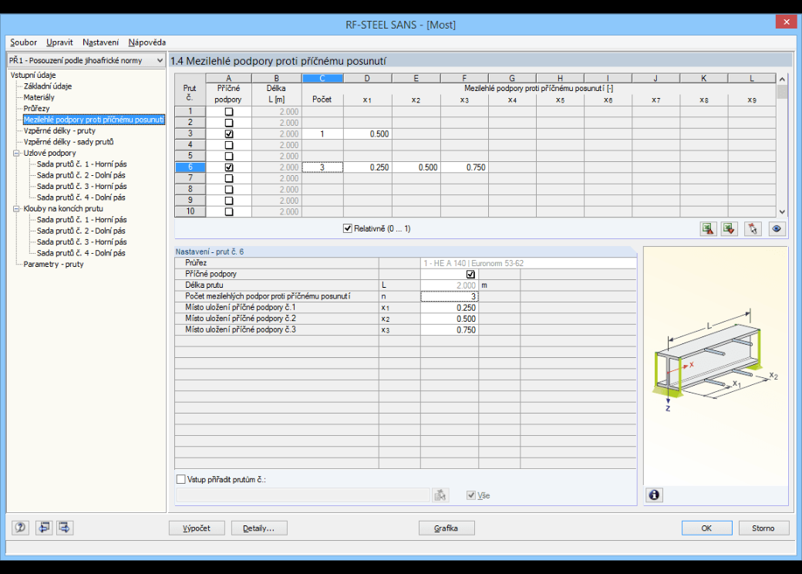The height and width of the screenshot is (574, 802).
Task: Click the x2 support position field 0.500 in settings
Action: pyautogui.click(x=449, y=319)
